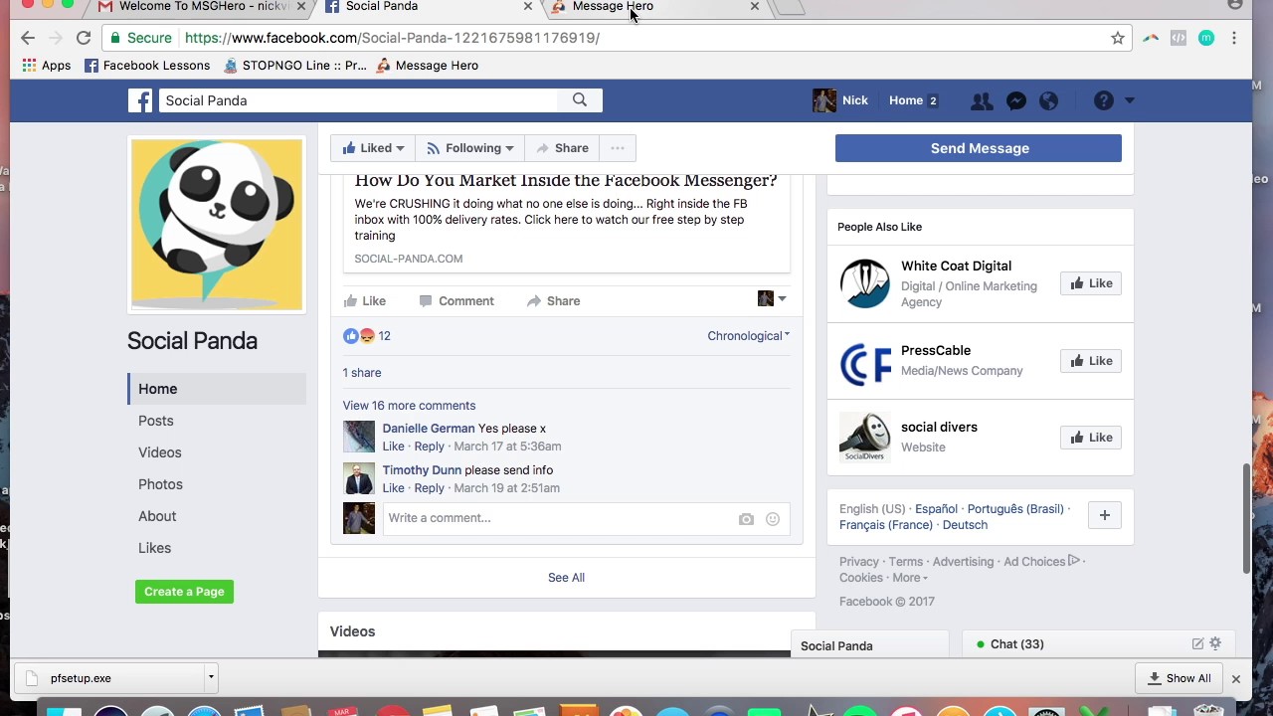This screenshot has width=1273, height=716.
Task: Like the PressCable page
Action: pyautogui.click(x=1090, y=361)
